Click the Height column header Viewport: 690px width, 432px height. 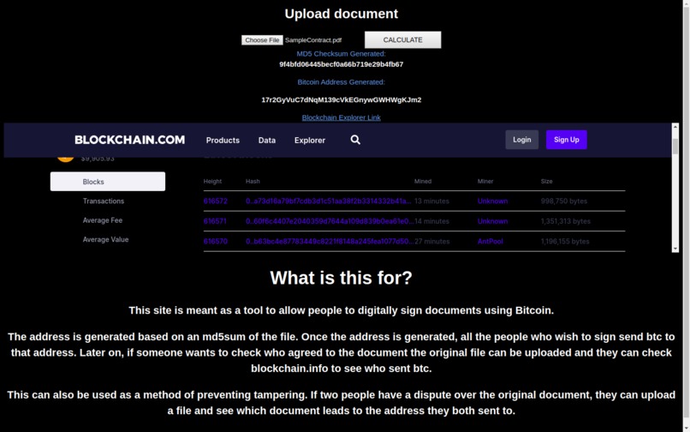pos(212,181)
